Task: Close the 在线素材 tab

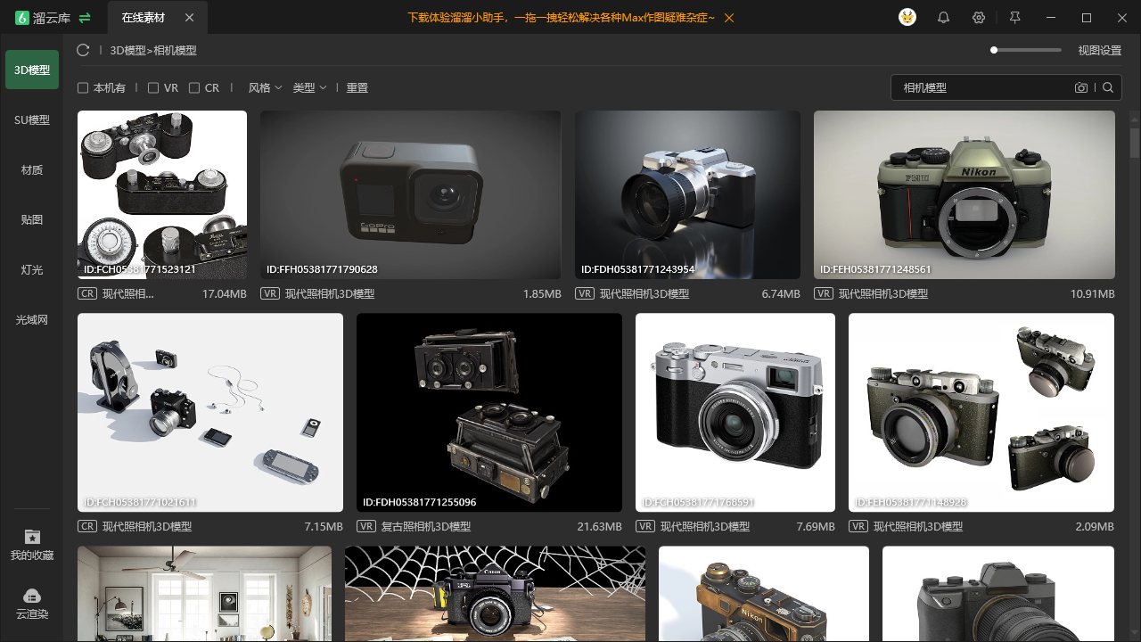Action: point(189,18)
